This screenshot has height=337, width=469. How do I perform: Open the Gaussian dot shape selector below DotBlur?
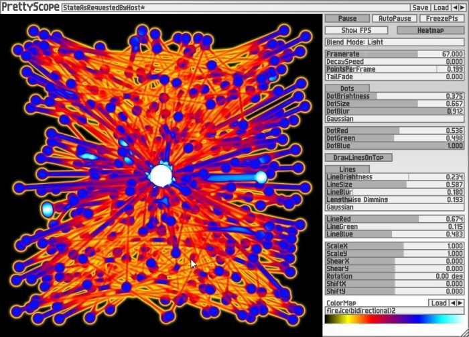[x=395, y=119]
